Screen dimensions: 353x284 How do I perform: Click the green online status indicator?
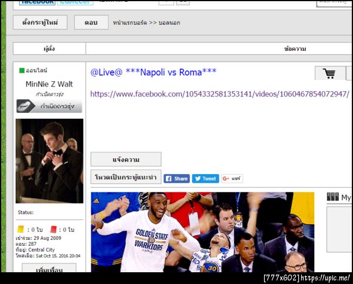pos(22,71)
